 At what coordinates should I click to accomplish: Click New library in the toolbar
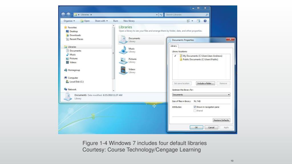[x=129, y=21]
